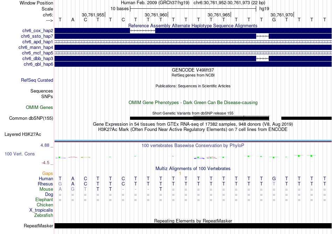Click the RepeatMasker track label
332x234 pixels.
coord(38,226)
